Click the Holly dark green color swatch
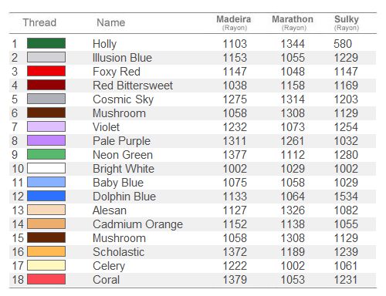Screen dimensions: 386x296 [x=46, y=43]
